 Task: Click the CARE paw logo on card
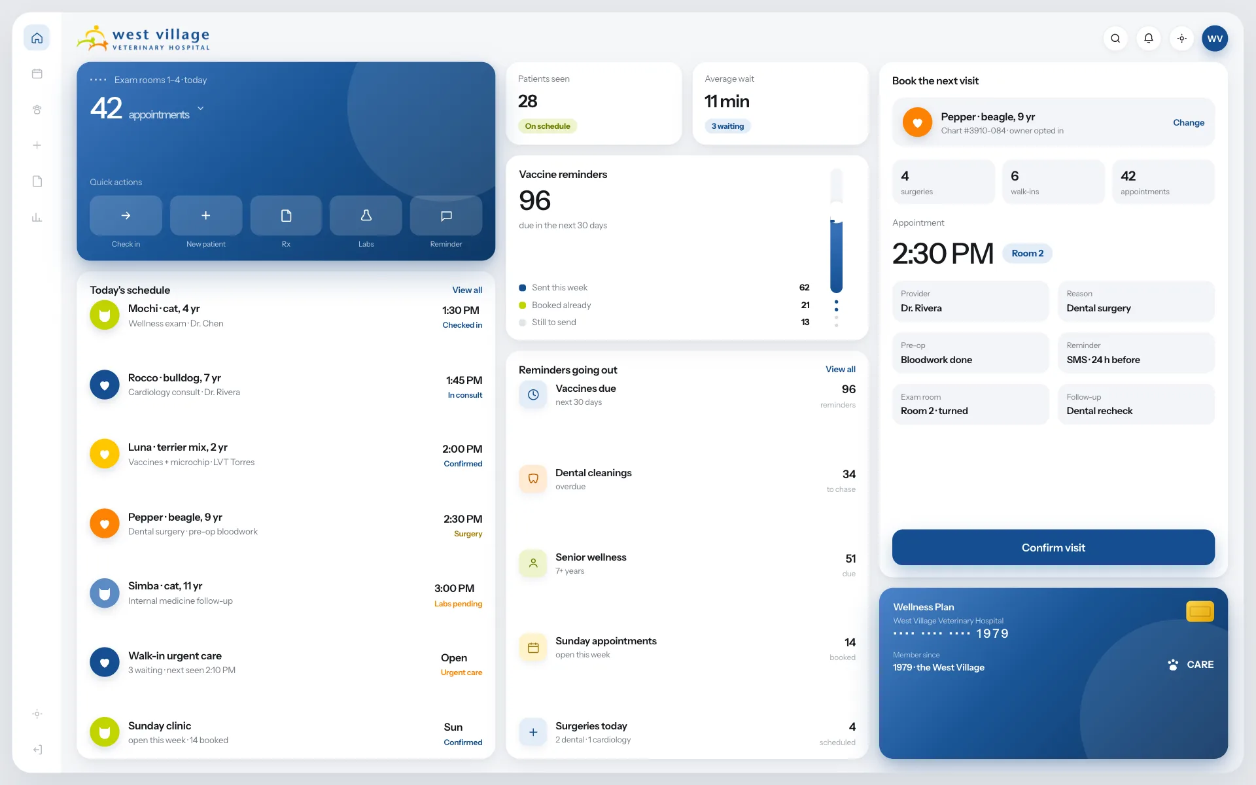[x=1191, y=665]
